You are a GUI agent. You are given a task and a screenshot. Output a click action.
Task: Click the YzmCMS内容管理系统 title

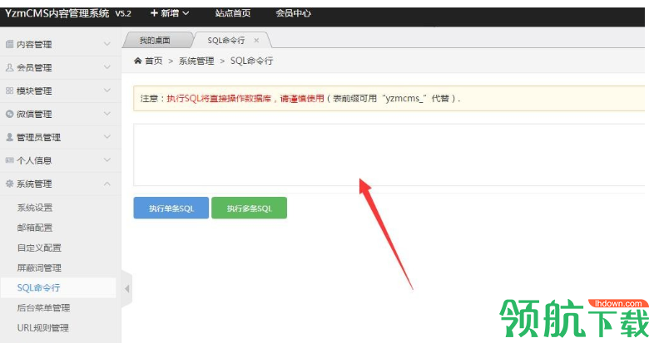click(57, 13)
